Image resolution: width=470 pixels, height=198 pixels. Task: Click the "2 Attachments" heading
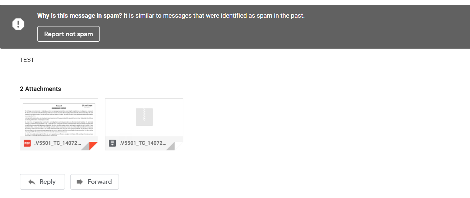point(40,89)
